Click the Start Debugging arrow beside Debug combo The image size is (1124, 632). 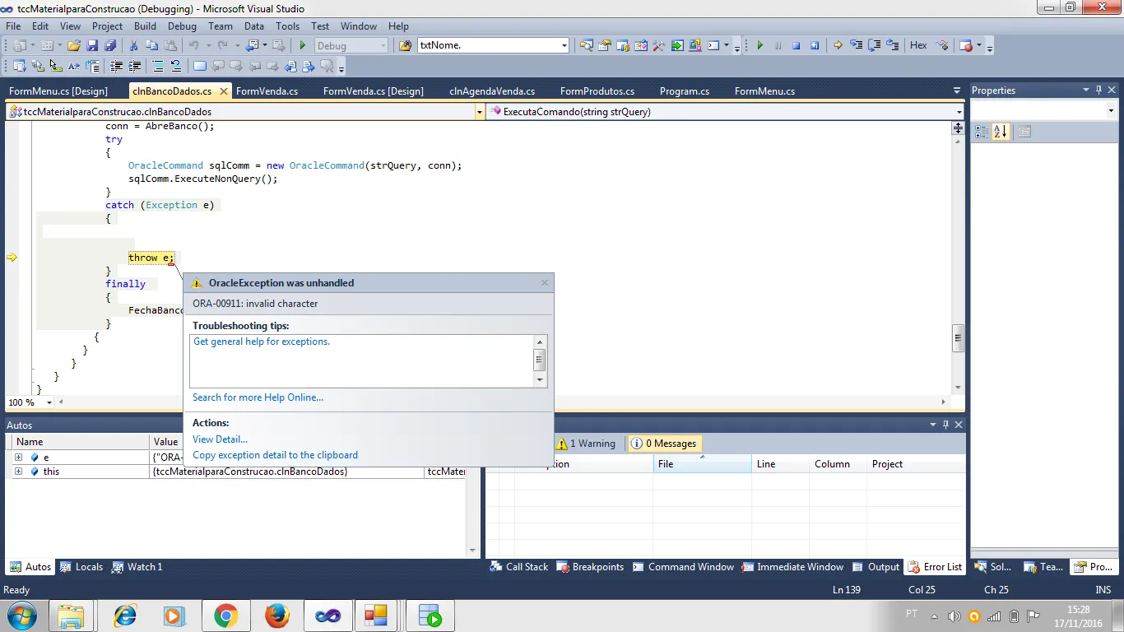coord(303,45)
